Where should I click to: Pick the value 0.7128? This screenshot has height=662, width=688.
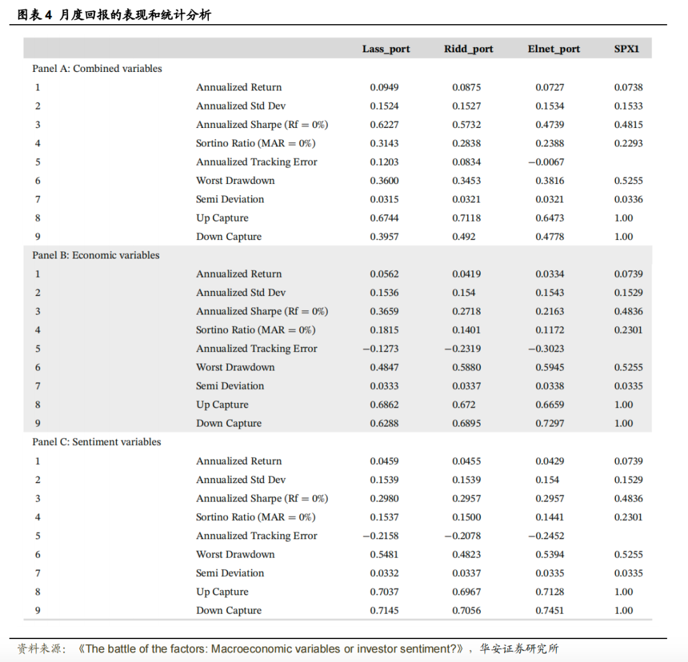point(550,592)
